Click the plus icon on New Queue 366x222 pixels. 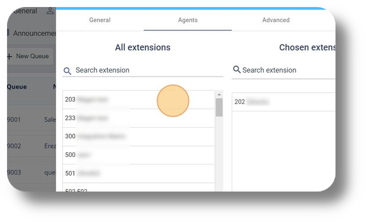click(9, 56)
